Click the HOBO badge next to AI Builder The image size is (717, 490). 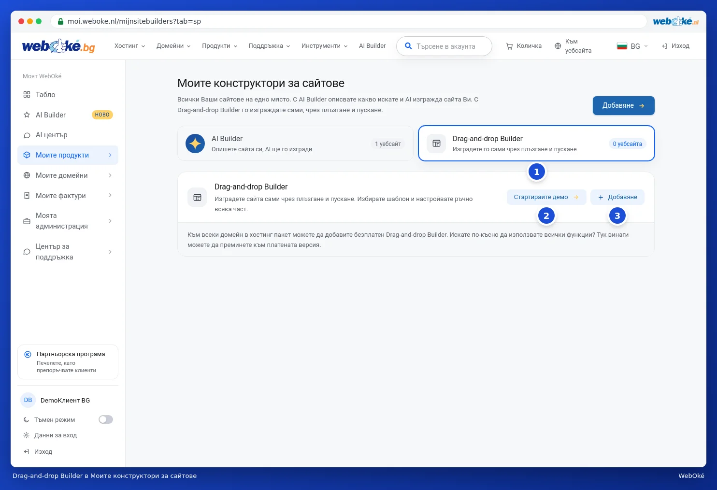[102, 115]
